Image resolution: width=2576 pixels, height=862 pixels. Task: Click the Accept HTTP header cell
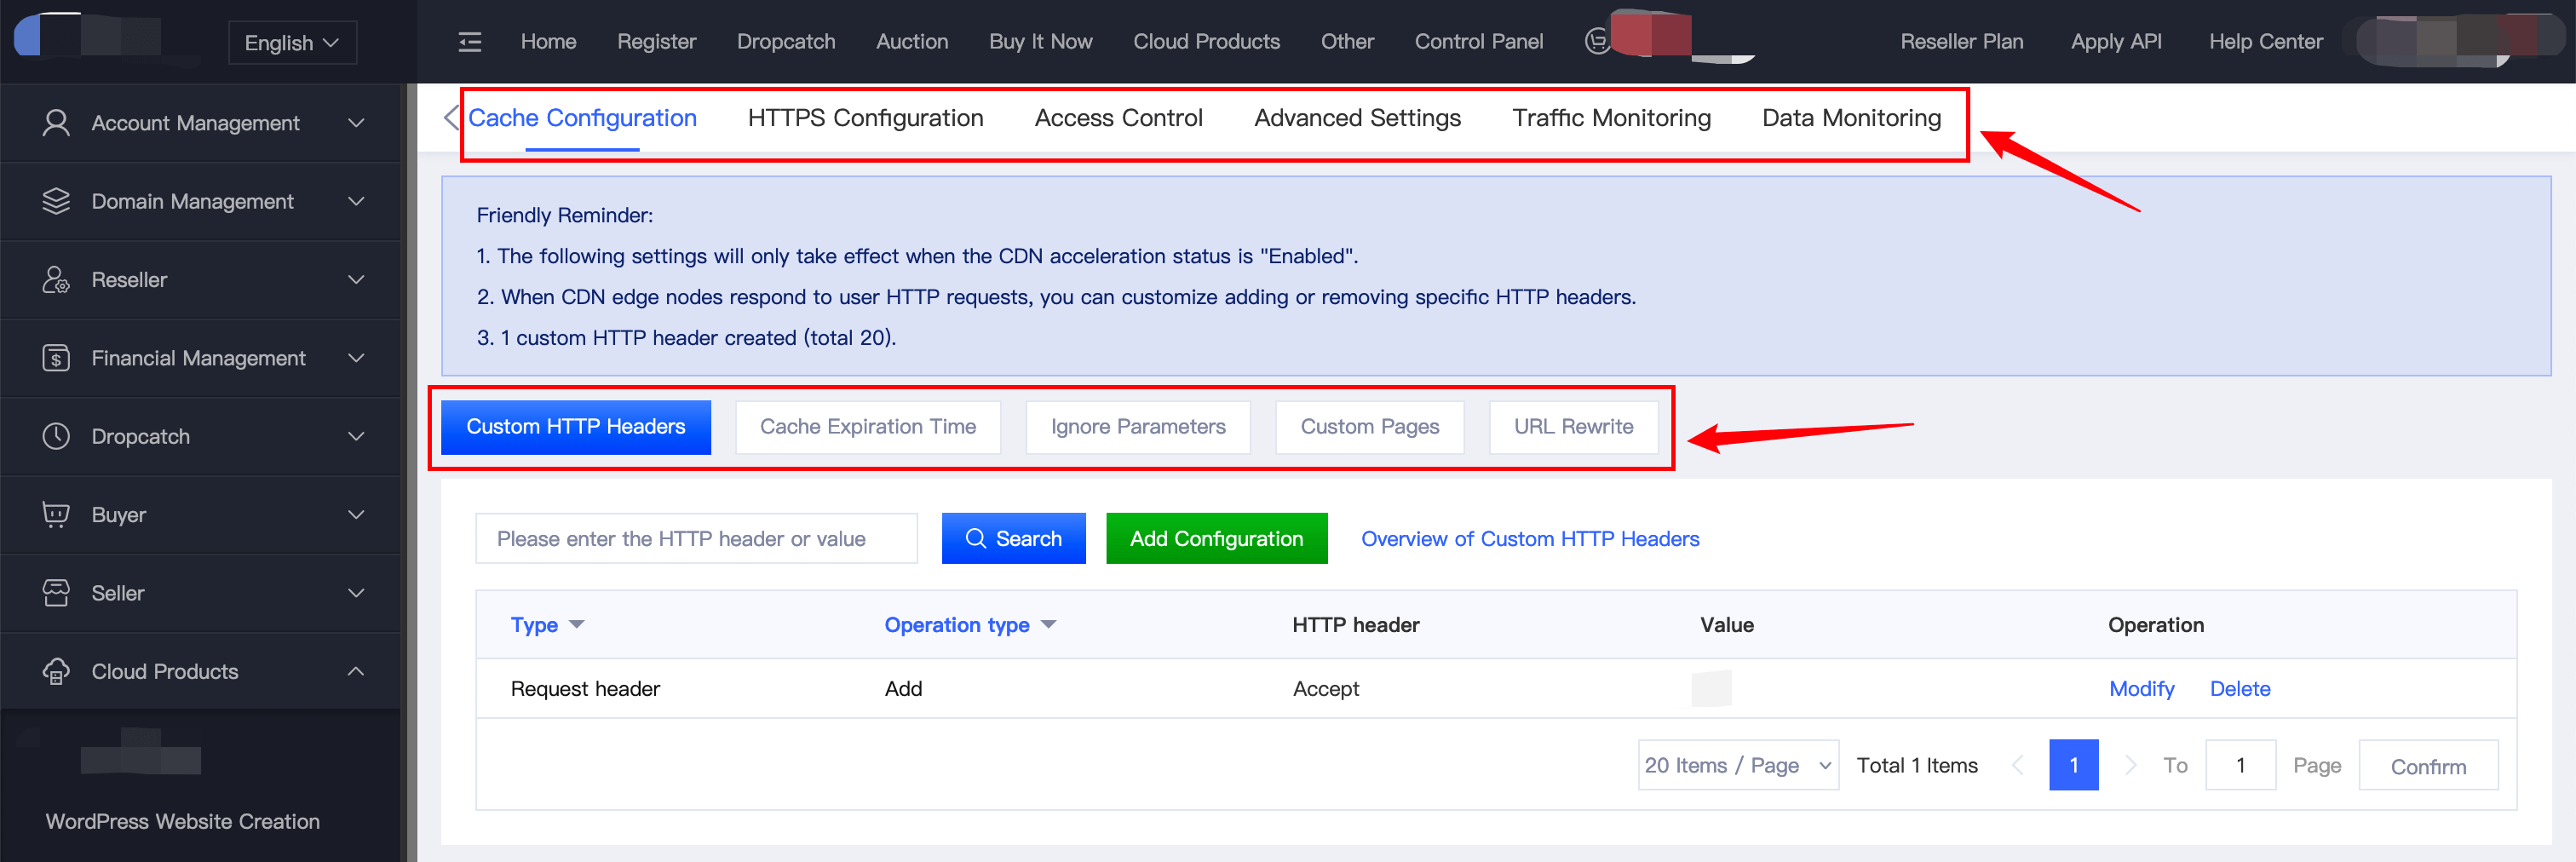[1325, 689]
